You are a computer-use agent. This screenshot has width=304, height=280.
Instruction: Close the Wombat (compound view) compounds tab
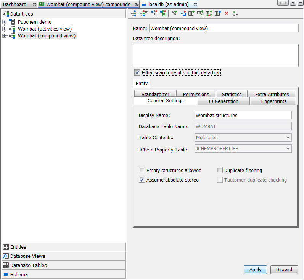tap(137, 4)
